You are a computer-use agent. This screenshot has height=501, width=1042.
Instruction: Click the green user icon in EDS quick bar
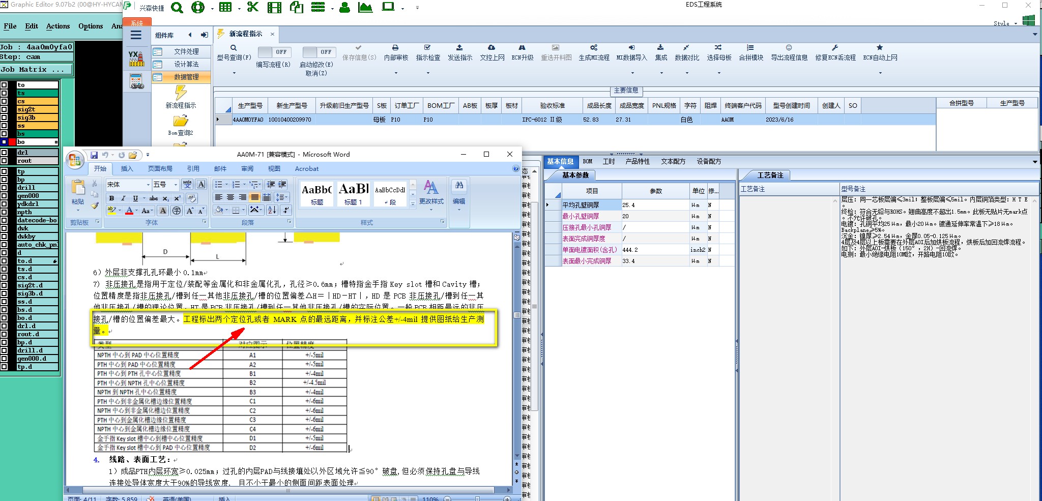coord(344,7)
